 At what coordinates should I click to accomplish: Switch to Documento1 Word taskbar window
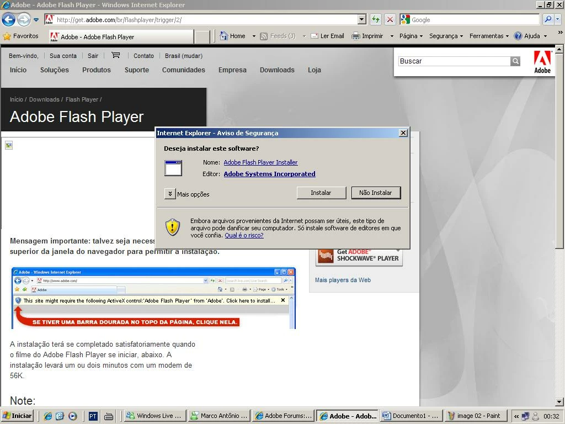[x=411, y=416]
